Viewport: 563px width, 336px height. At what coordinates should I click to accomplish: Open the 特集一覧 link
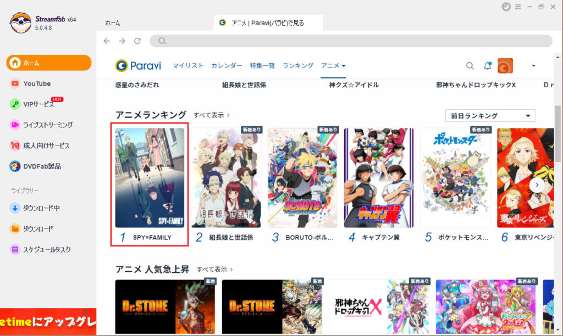click(x=262, y=66)
